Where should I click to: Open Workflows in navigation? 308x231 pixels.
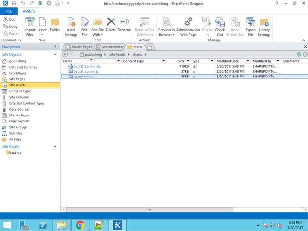(18, 73)
